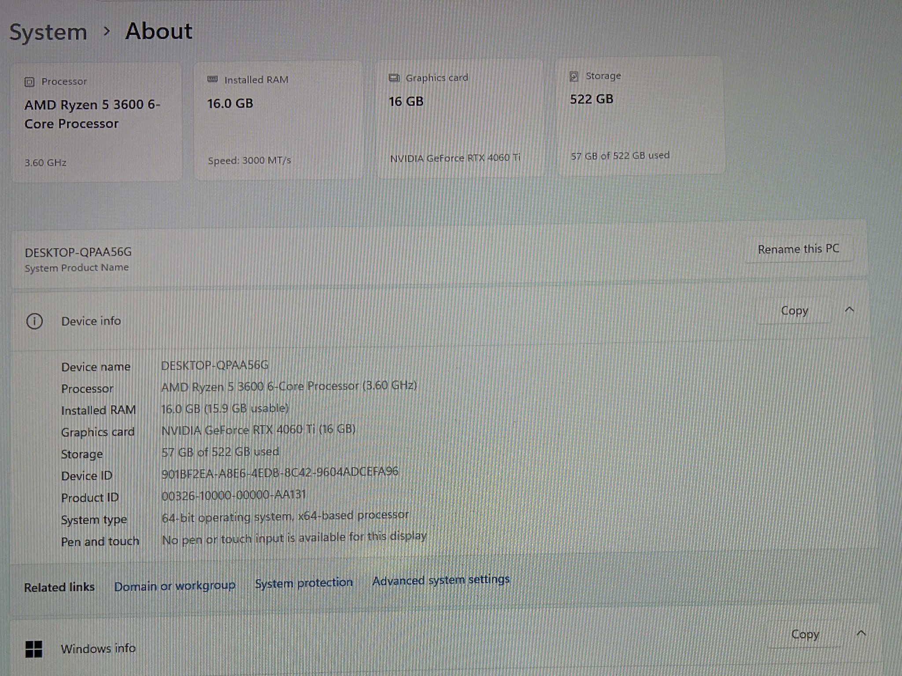Click the Rename this PC button
The width and height of the screenshot is (902, 676).
798,249
